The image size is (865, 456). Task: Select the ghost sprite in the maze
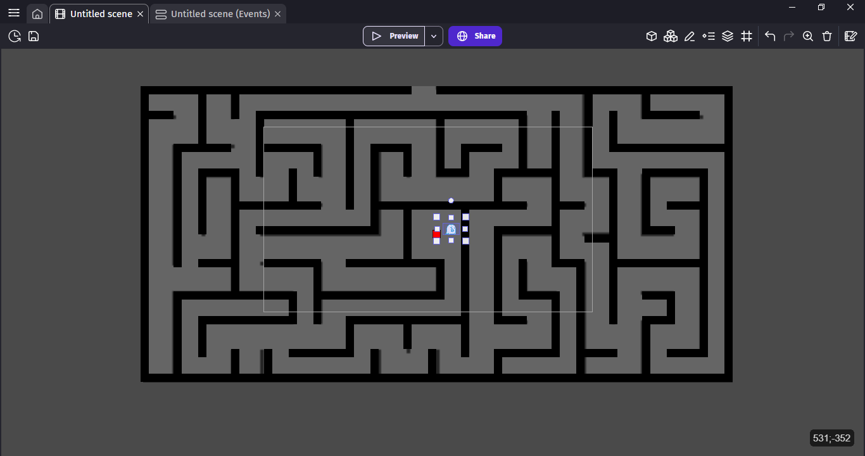coord(451,229)
